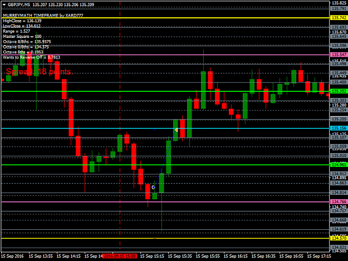This screenshot has height=261, width=348.
Task: Click the gray 135.205 level label
Action: click(339, 119)
